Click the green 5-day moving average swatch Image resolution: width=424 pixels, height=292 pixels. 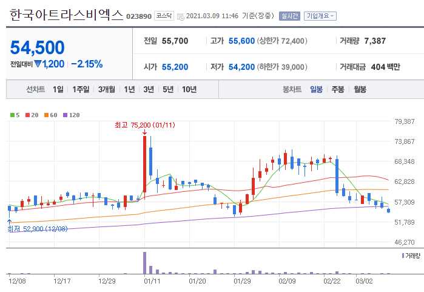(x=13, y=115)
